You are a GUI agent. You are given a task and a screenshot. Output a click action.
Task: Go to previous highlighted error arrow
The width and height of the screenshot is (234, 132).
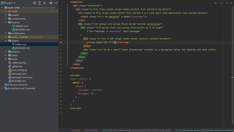click(x=227, y=3)
